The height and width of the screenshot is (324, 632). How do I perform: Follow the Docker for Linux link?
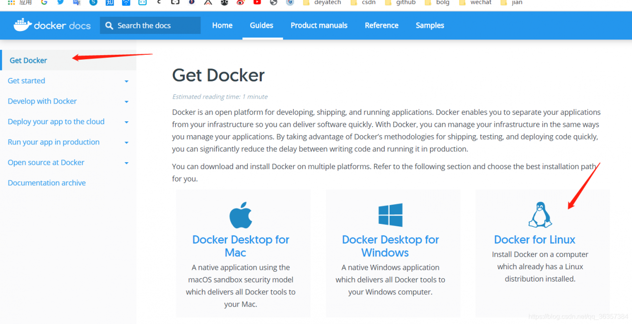point(535,240)
